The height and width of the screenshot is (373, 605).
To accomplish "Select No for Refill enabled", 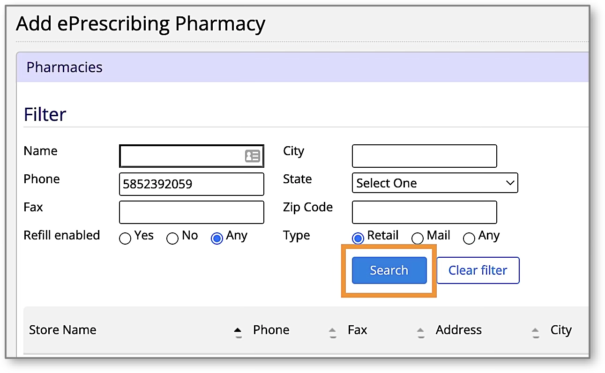I will 172,239.
